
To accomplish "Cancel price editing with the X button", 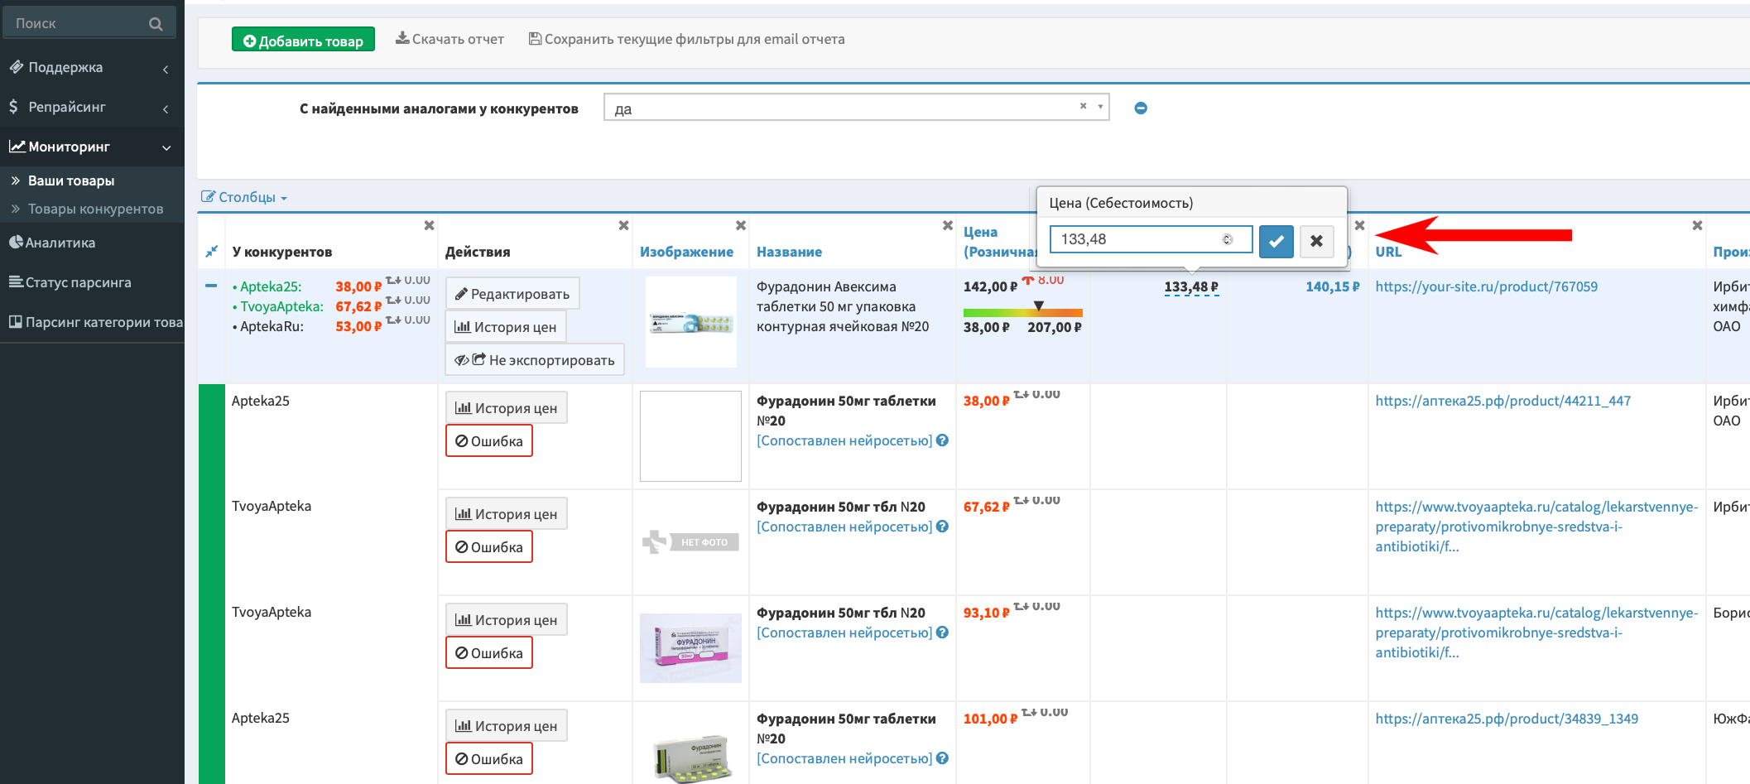I will (x=1316, y=241).
